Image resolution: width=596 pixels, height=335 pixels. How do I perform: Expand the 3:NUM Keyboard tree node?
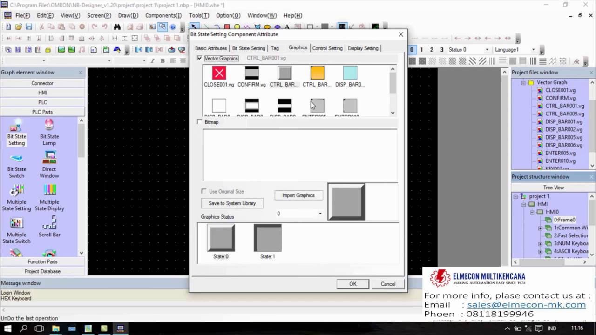click(540, 244)
